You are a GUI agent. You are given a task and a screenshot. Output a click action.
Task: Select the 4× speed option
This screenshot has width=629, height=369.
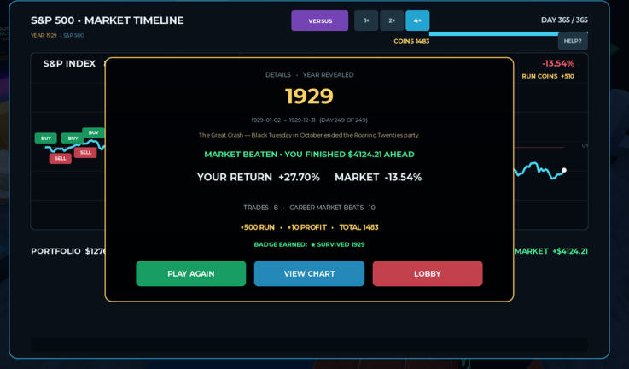tap(417, 20)
